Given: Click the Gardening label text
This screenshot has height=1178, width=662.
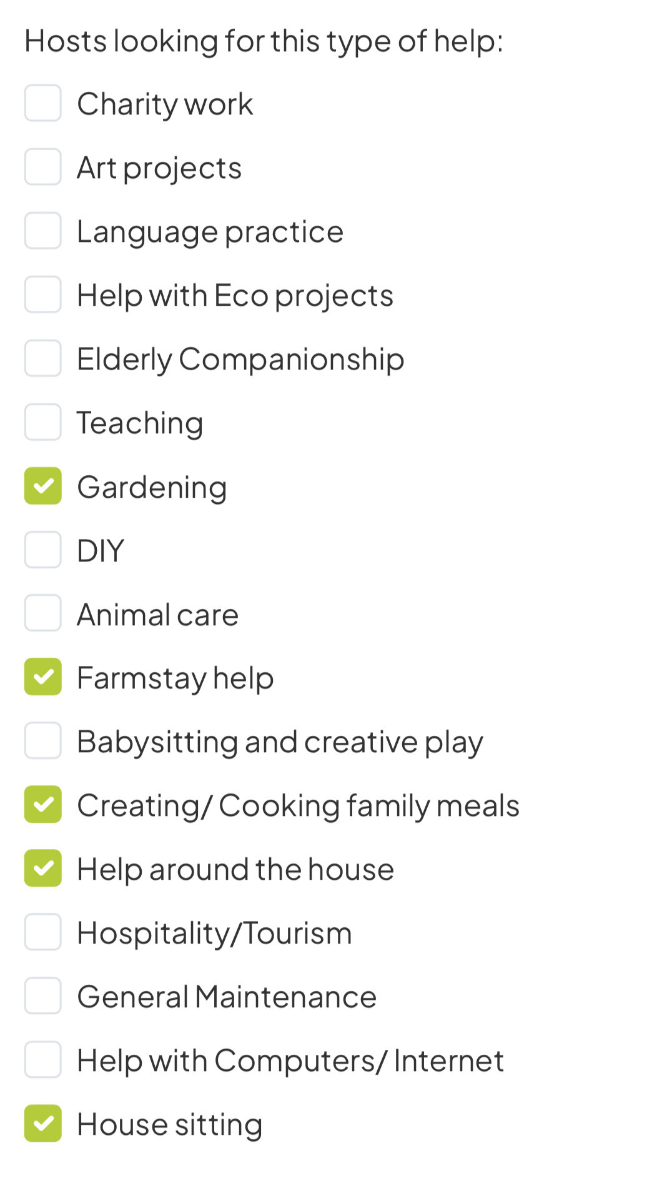Looking at the screenshot, I should [152, 487].
